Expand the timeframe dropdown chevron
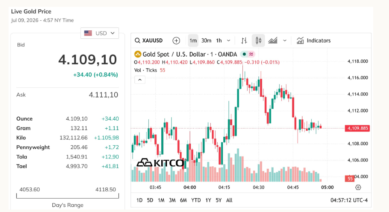The image size is (389, 212). (229, 40)
